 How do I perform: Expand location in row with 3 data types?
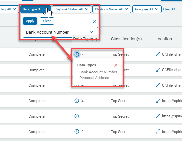pos(158,116)
